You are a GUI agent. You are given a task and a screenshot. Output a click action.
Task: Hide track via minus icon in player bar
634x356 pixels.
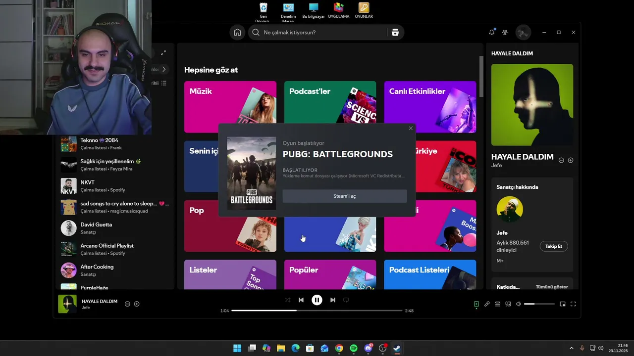point(127,304)
